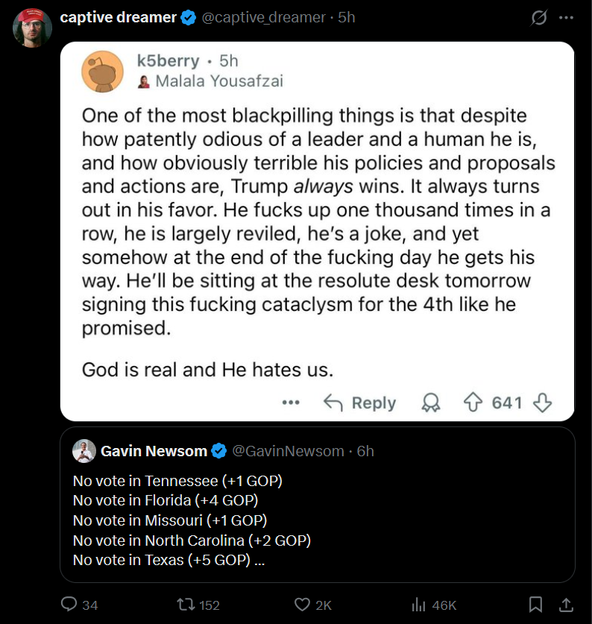Image resolution: width=592 pixels, height=624 pixels.
Task: Click Reply on the Reddit comment
Action: (x=359, y=403)
